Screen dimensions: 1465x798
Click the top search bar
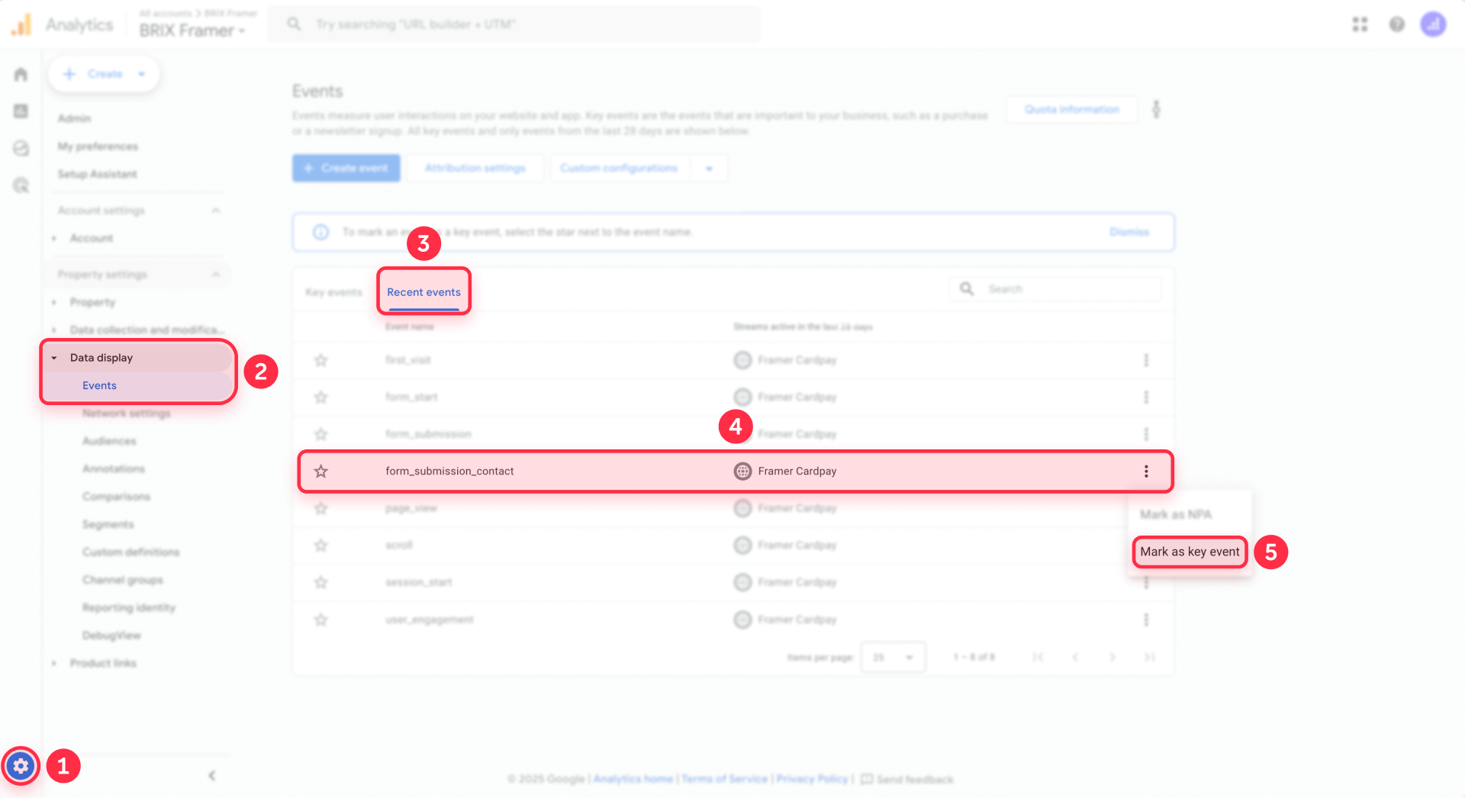coord(514,24)
